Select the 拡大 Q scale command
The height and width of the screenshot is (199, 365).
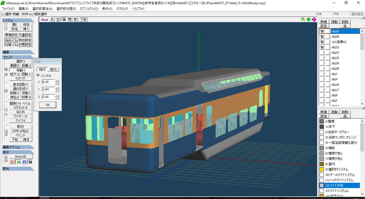point(15,74)
